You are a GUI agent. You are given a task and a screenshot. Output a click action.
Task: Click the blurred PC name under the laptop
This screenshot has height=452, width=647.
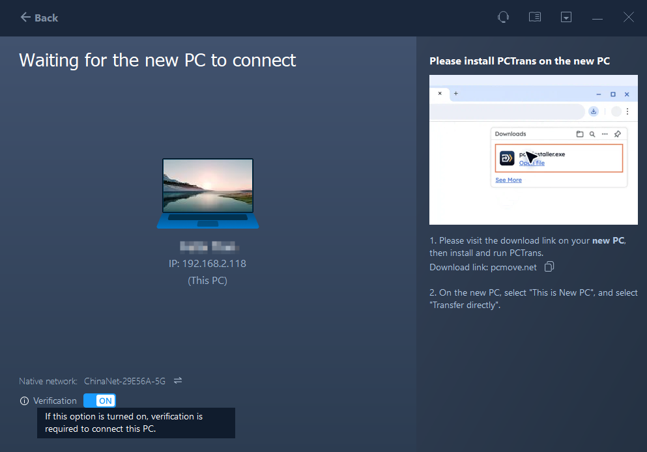click(209, 246)
